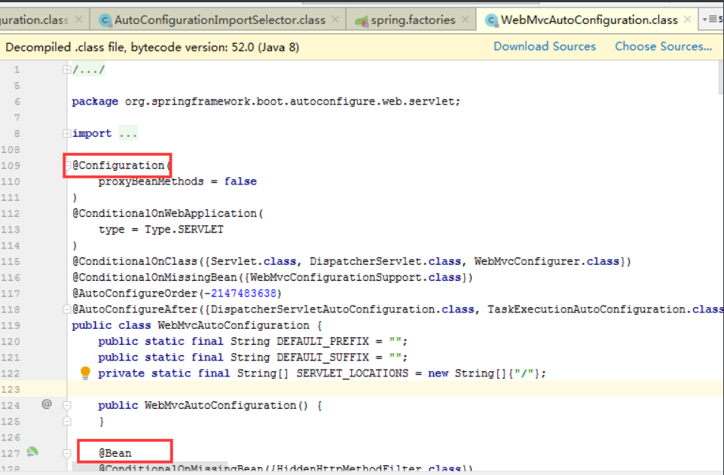
Task: Collapse the @AutoConfigureAfter annotation fold
Action: pyautogui.click(x=67, y=309)
